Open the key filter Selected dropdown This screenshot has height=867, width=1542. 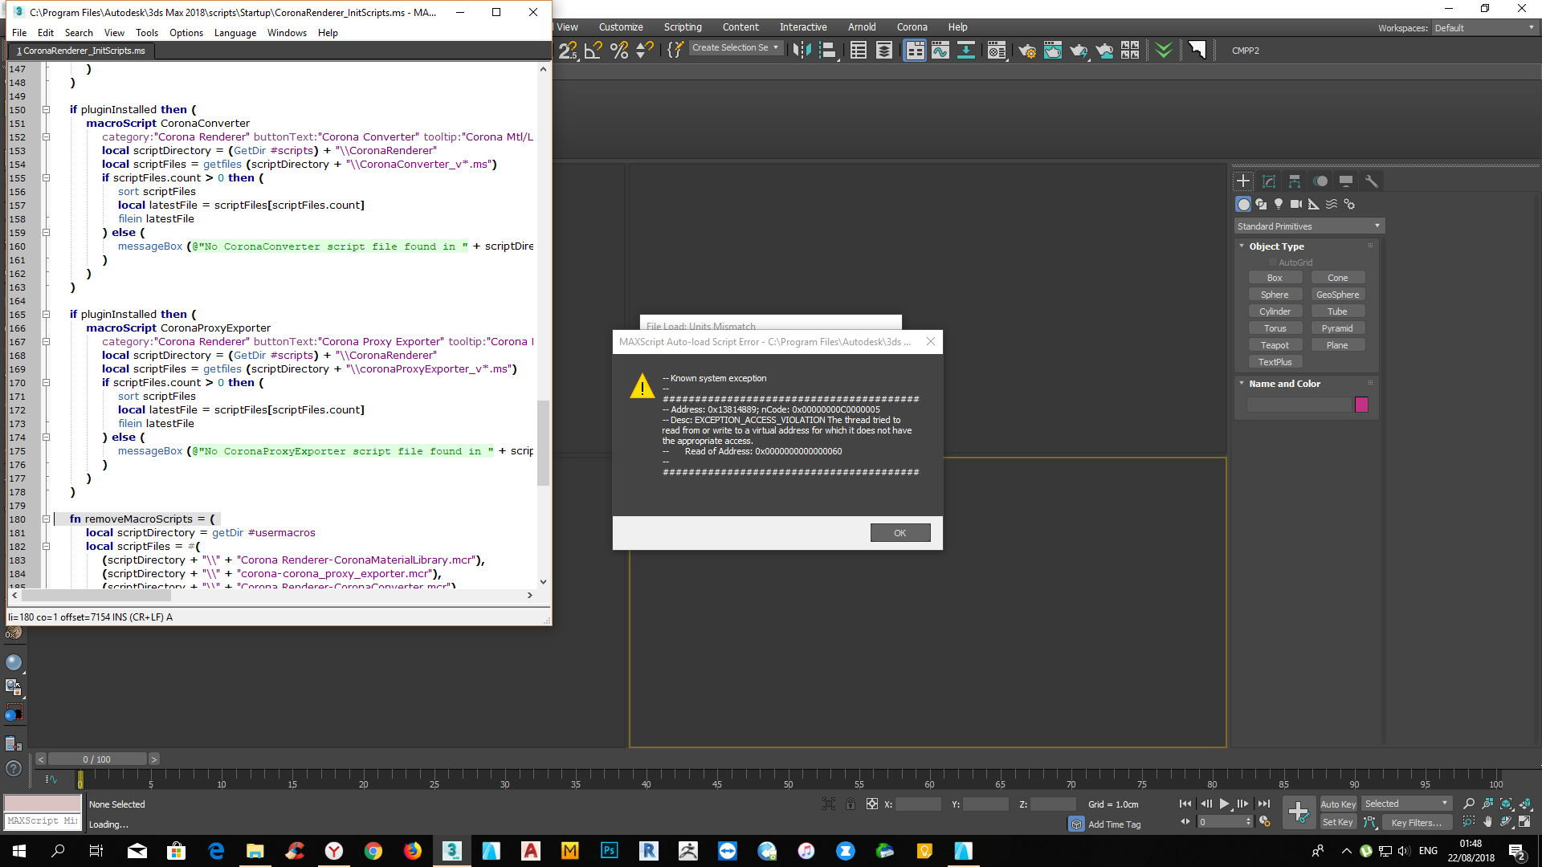pos(1406,804)
